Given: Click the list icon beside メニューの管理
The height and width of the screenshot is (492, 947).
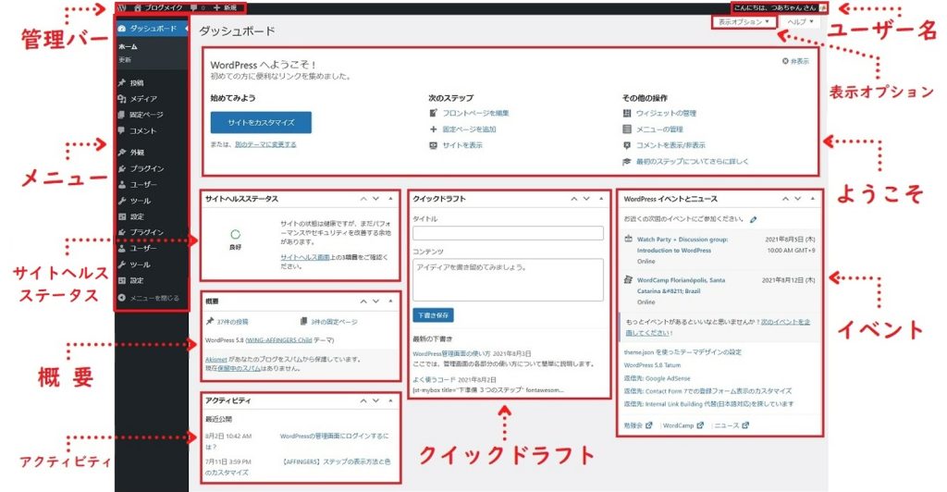Looking at the screenshot, I should click(x=627, y=129).
